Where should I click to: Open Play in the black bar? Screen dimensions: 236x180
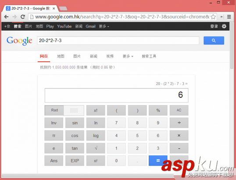[50, 26]
